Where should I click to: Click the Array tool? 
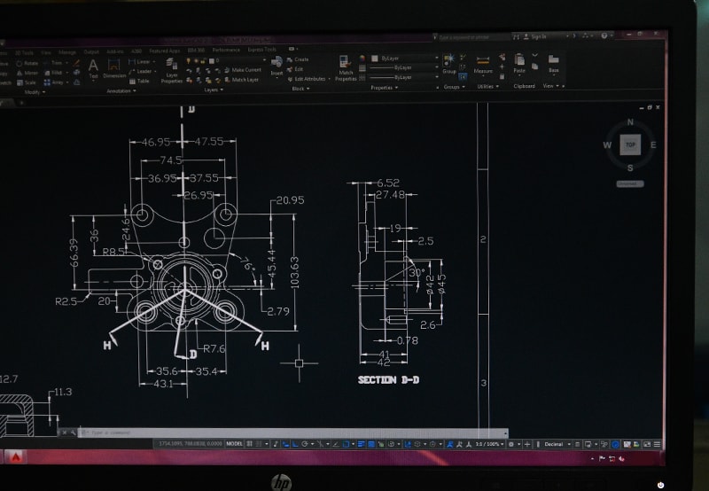click(54, 82)
